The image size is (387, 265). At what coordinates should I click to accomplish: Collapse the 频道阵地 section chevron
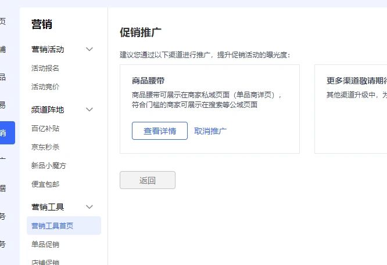(89, 110)
